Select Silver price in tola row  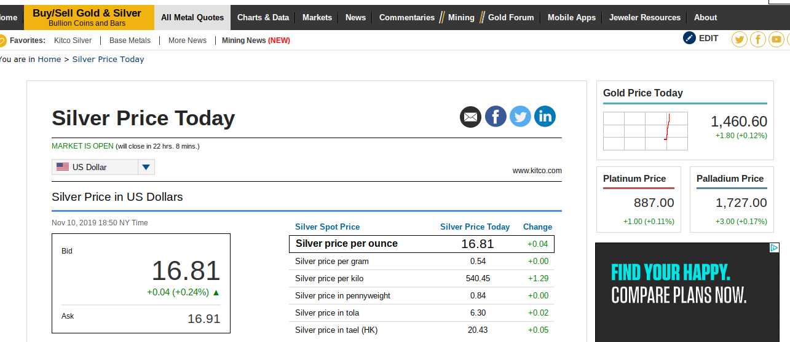(x=422, y=313)
